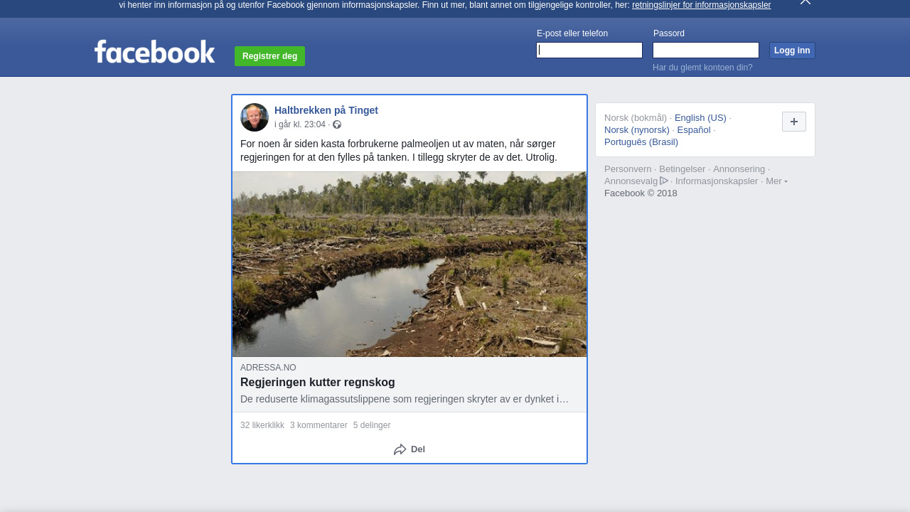This screenshot has width=910, height=512.
Task: Dismiss the cookie banner close icon
Action: [805, 2]
